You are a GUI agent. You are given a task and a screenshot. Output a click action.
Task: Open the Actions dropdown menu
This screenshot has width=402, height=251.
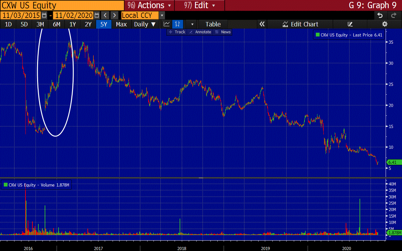pyautogui.click(x=149, y=5)
